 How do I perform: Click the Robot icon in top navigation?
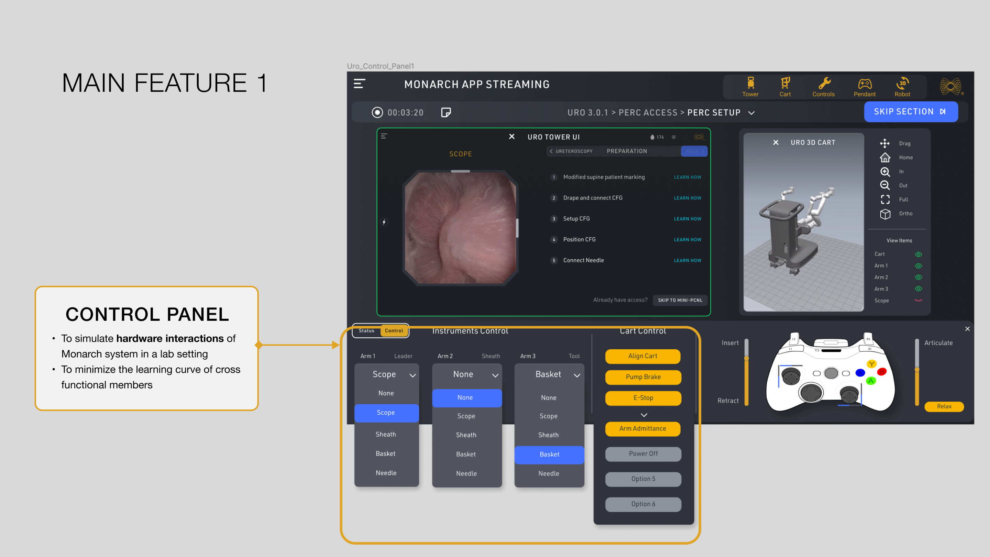tap(902, 84)
